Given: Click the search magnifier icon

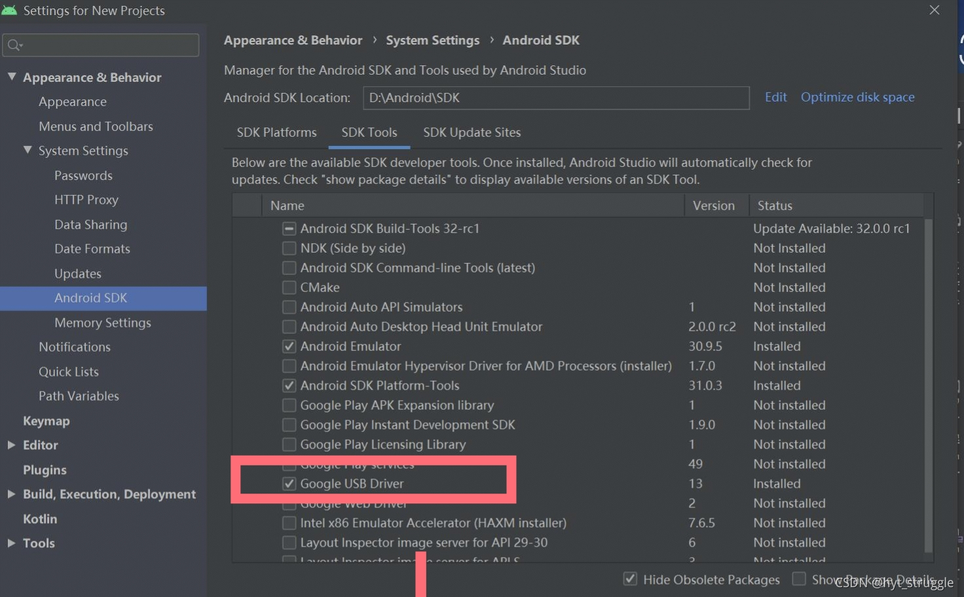Looking at the screenshot, I should [x=14, y=45].
